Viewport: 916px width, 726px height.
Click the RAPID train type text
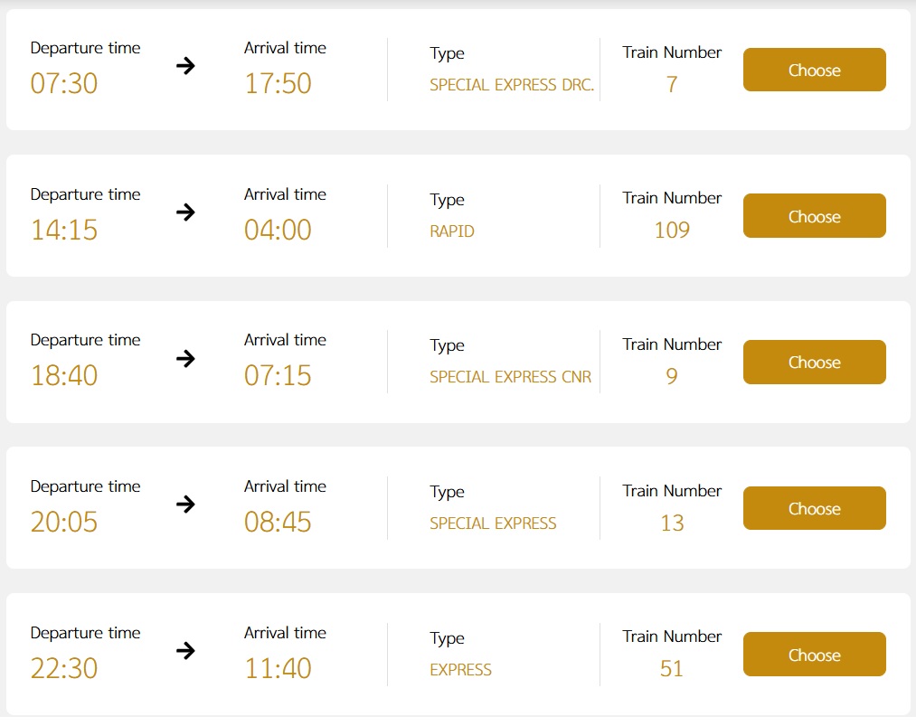pos(452,231)
